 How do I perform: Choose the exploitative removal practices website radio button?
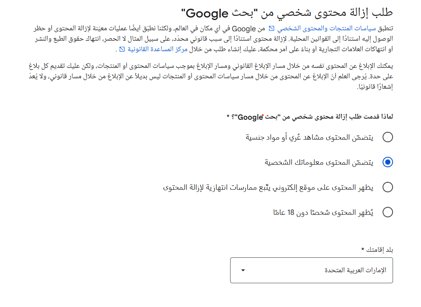click(x=388, y=187)
